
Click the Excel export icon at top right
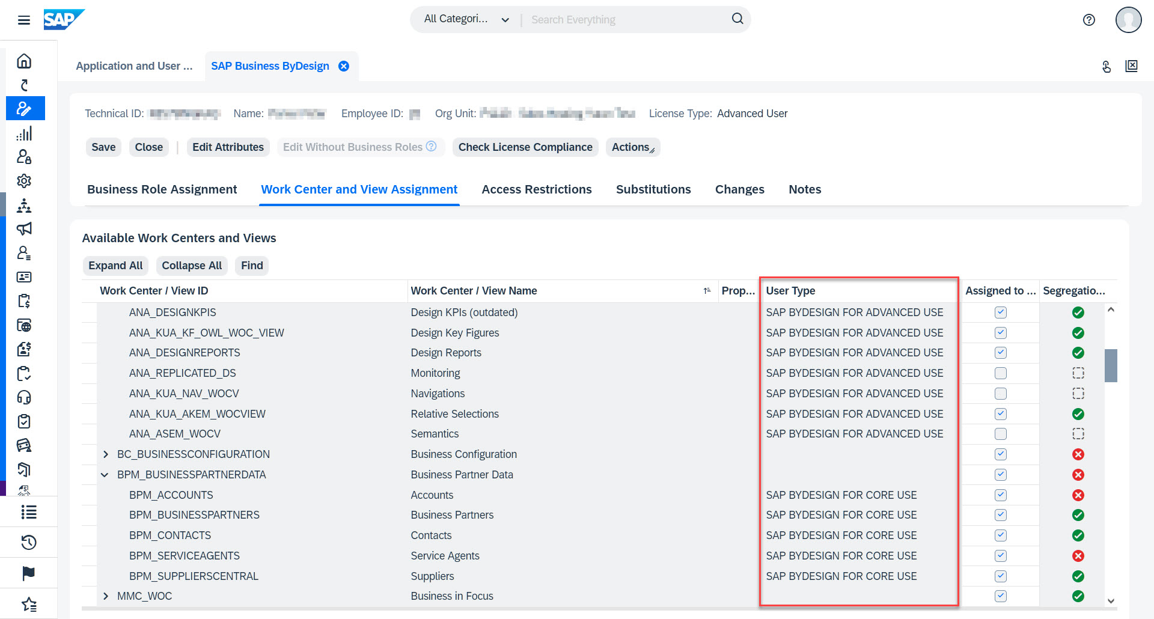click(x=1132, y=66)
